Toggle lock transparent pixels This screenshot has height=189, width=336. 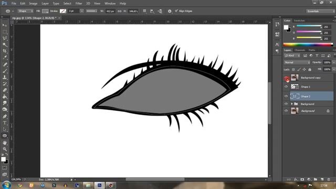[293, 69]
